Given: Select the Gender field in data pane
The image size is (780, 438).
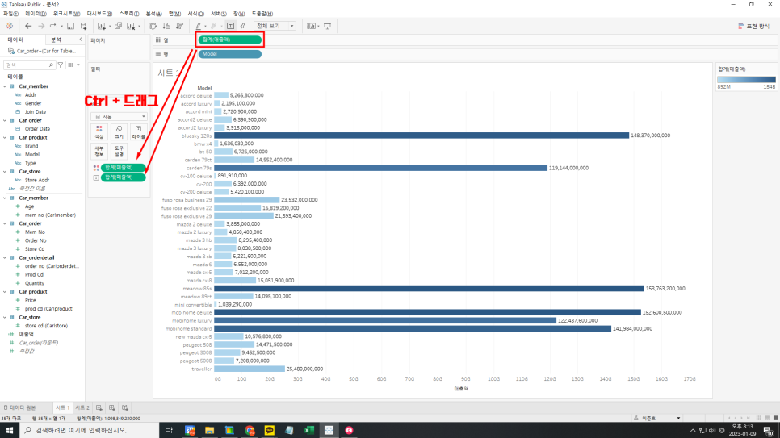Looking at the screenshot, I should pyautogui.click(x=33, y=103).
